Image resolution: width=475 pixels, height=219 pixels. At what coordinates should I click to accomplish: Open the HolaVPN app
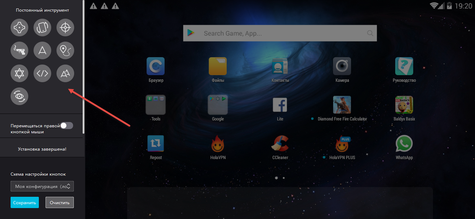[218, 147]
